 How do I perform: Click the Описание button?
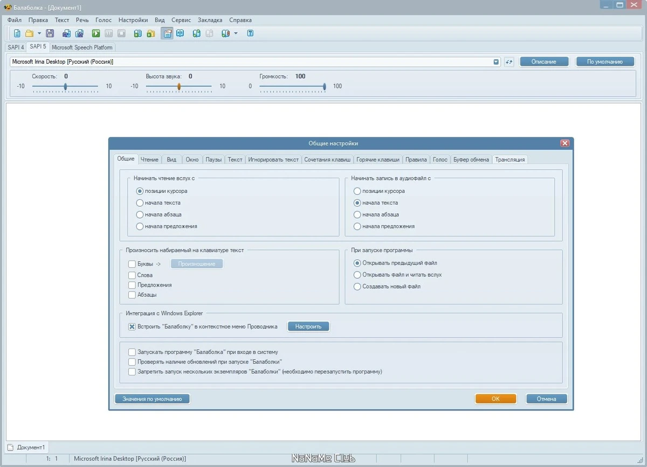click(544, 61)
